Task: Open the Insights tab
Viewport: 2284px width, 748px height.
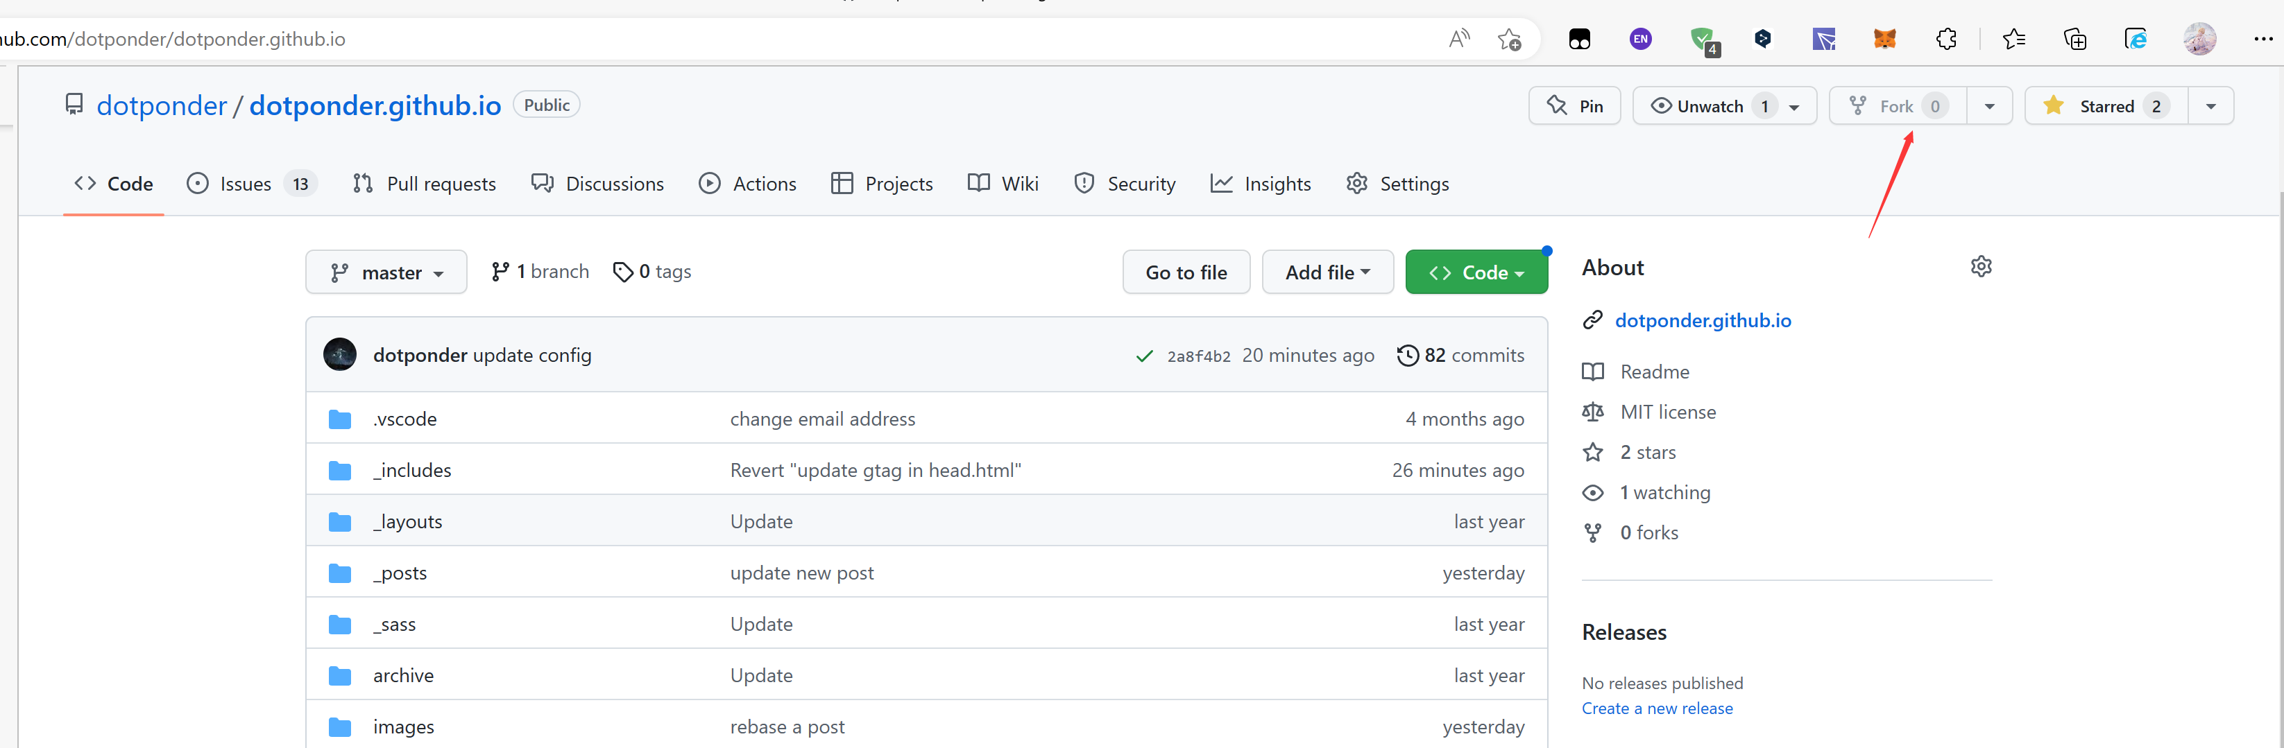Action: pos(1261,184)
